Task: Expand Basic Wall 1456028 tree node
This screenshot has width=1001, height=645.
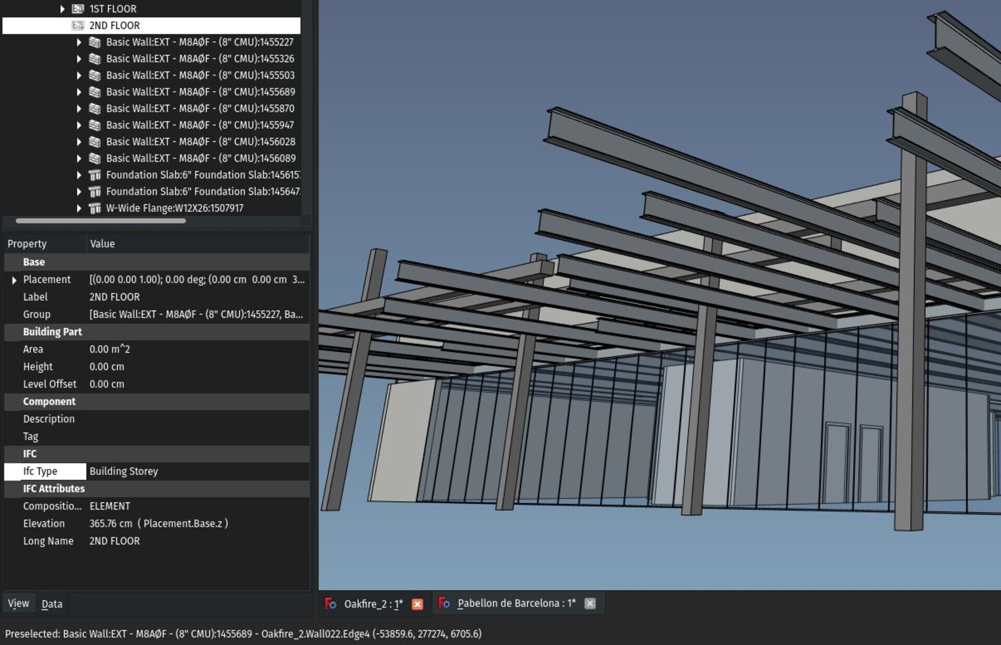Action: (x=79, y=142)
